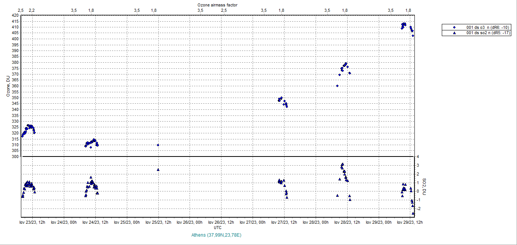
Task: Click the '26/23, 00h' time axis tick label
Action: [190, 222]
